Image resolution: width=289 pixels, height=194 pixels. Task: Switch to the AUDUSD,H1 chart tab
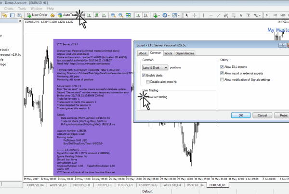(x=58, y=185)
